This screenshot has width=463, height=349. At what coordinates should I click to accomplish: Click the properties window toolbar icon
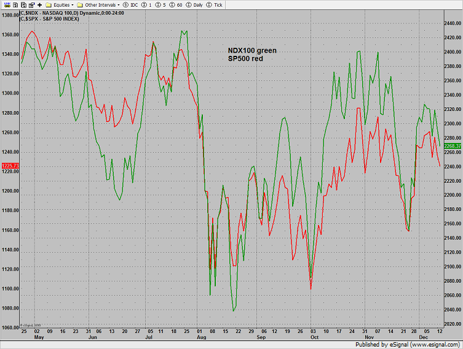(31, 5)
